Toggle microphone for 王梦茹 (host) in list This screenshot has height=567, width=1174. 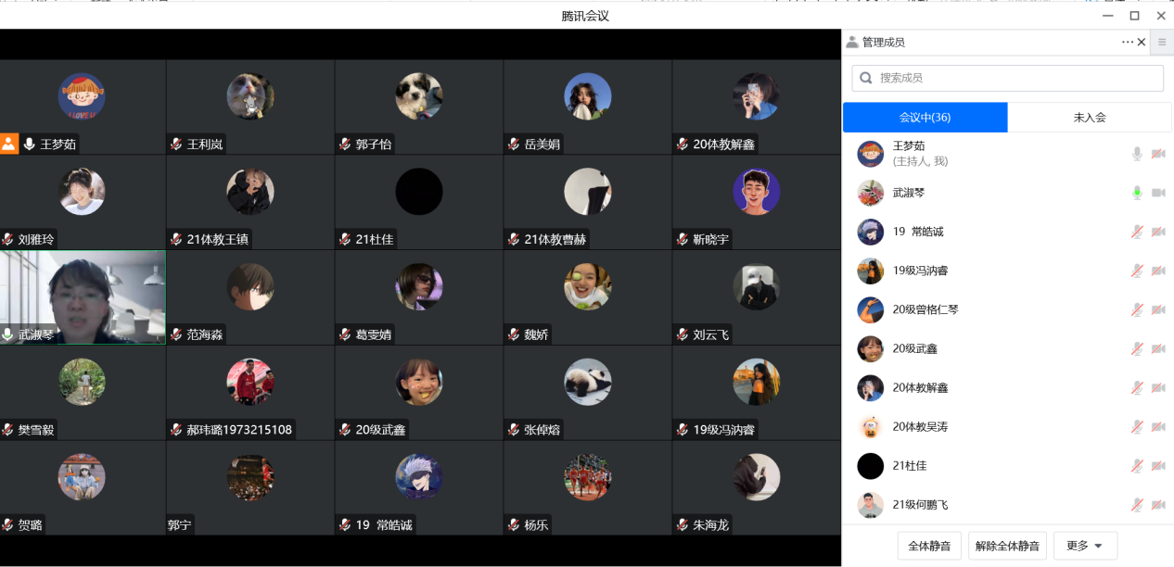(x=1137, y=154)
